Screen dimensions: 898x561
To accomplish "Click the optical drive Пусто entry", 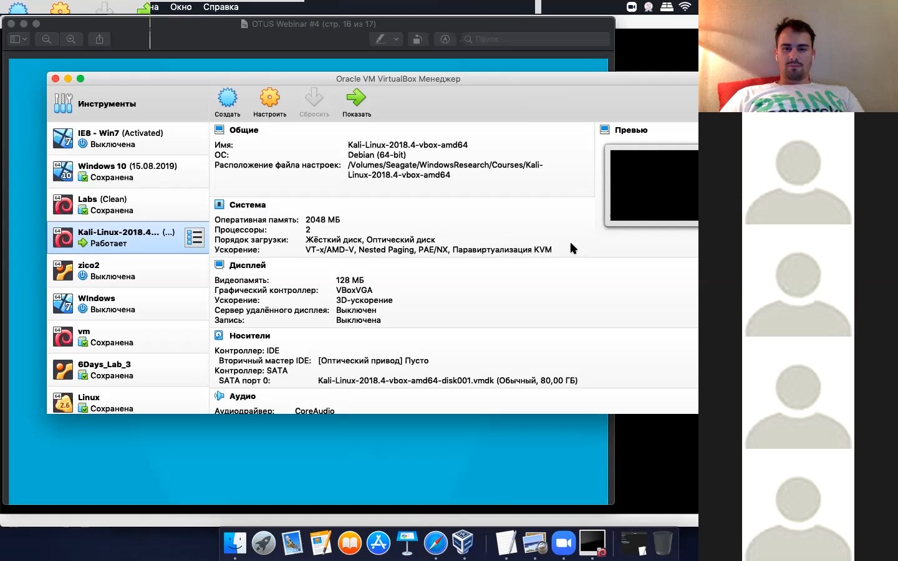I will (x=373, y=361).
